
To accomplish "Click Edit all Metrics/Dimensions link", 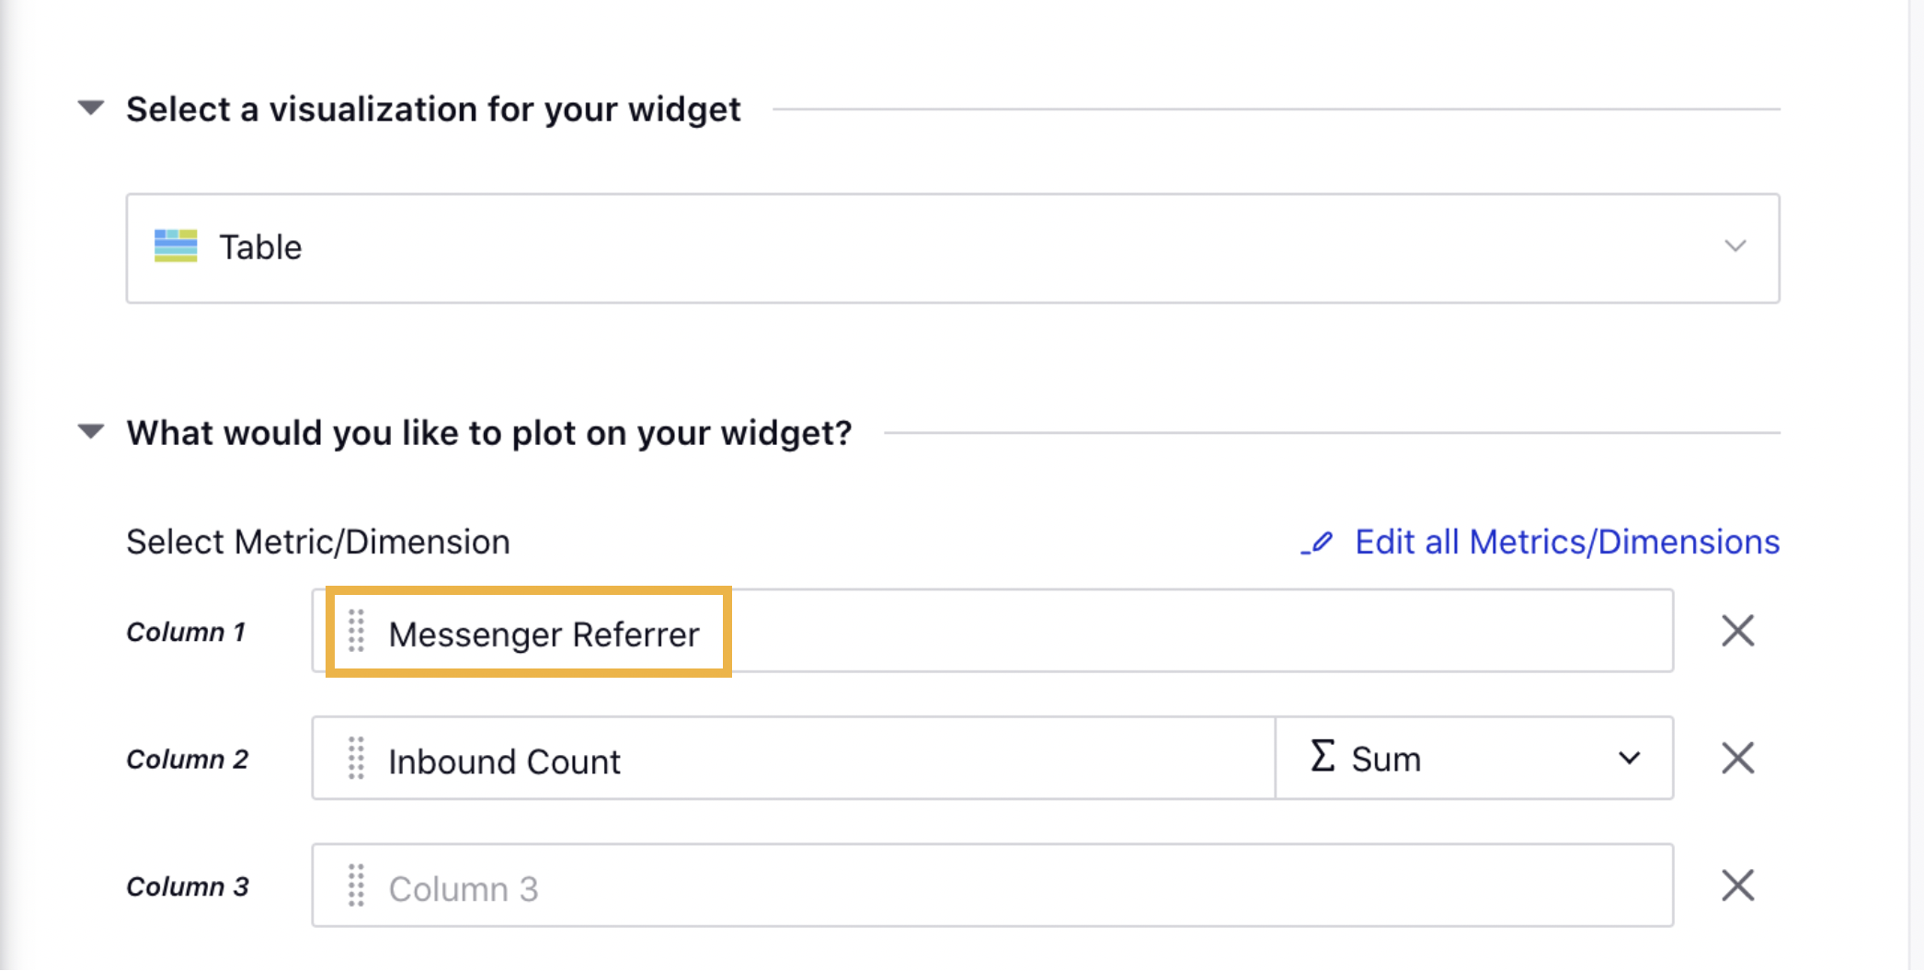I will coord(1567,543).
